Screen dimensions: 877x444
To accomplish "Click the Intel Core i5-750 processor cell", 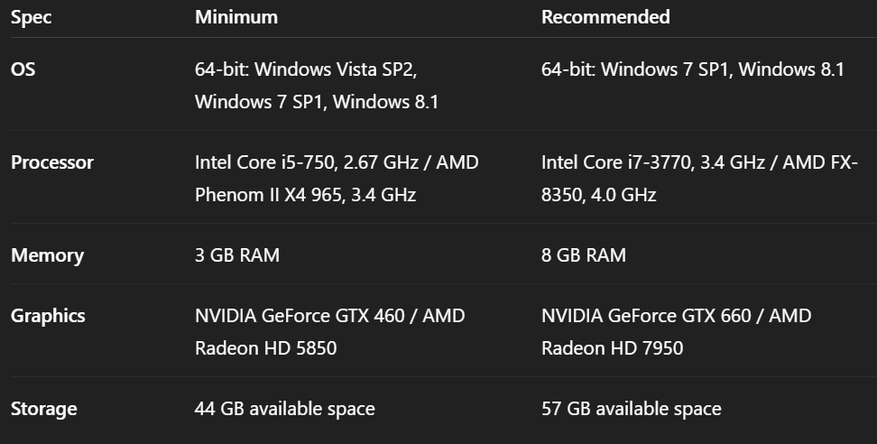I will click(x=337, y=179).
